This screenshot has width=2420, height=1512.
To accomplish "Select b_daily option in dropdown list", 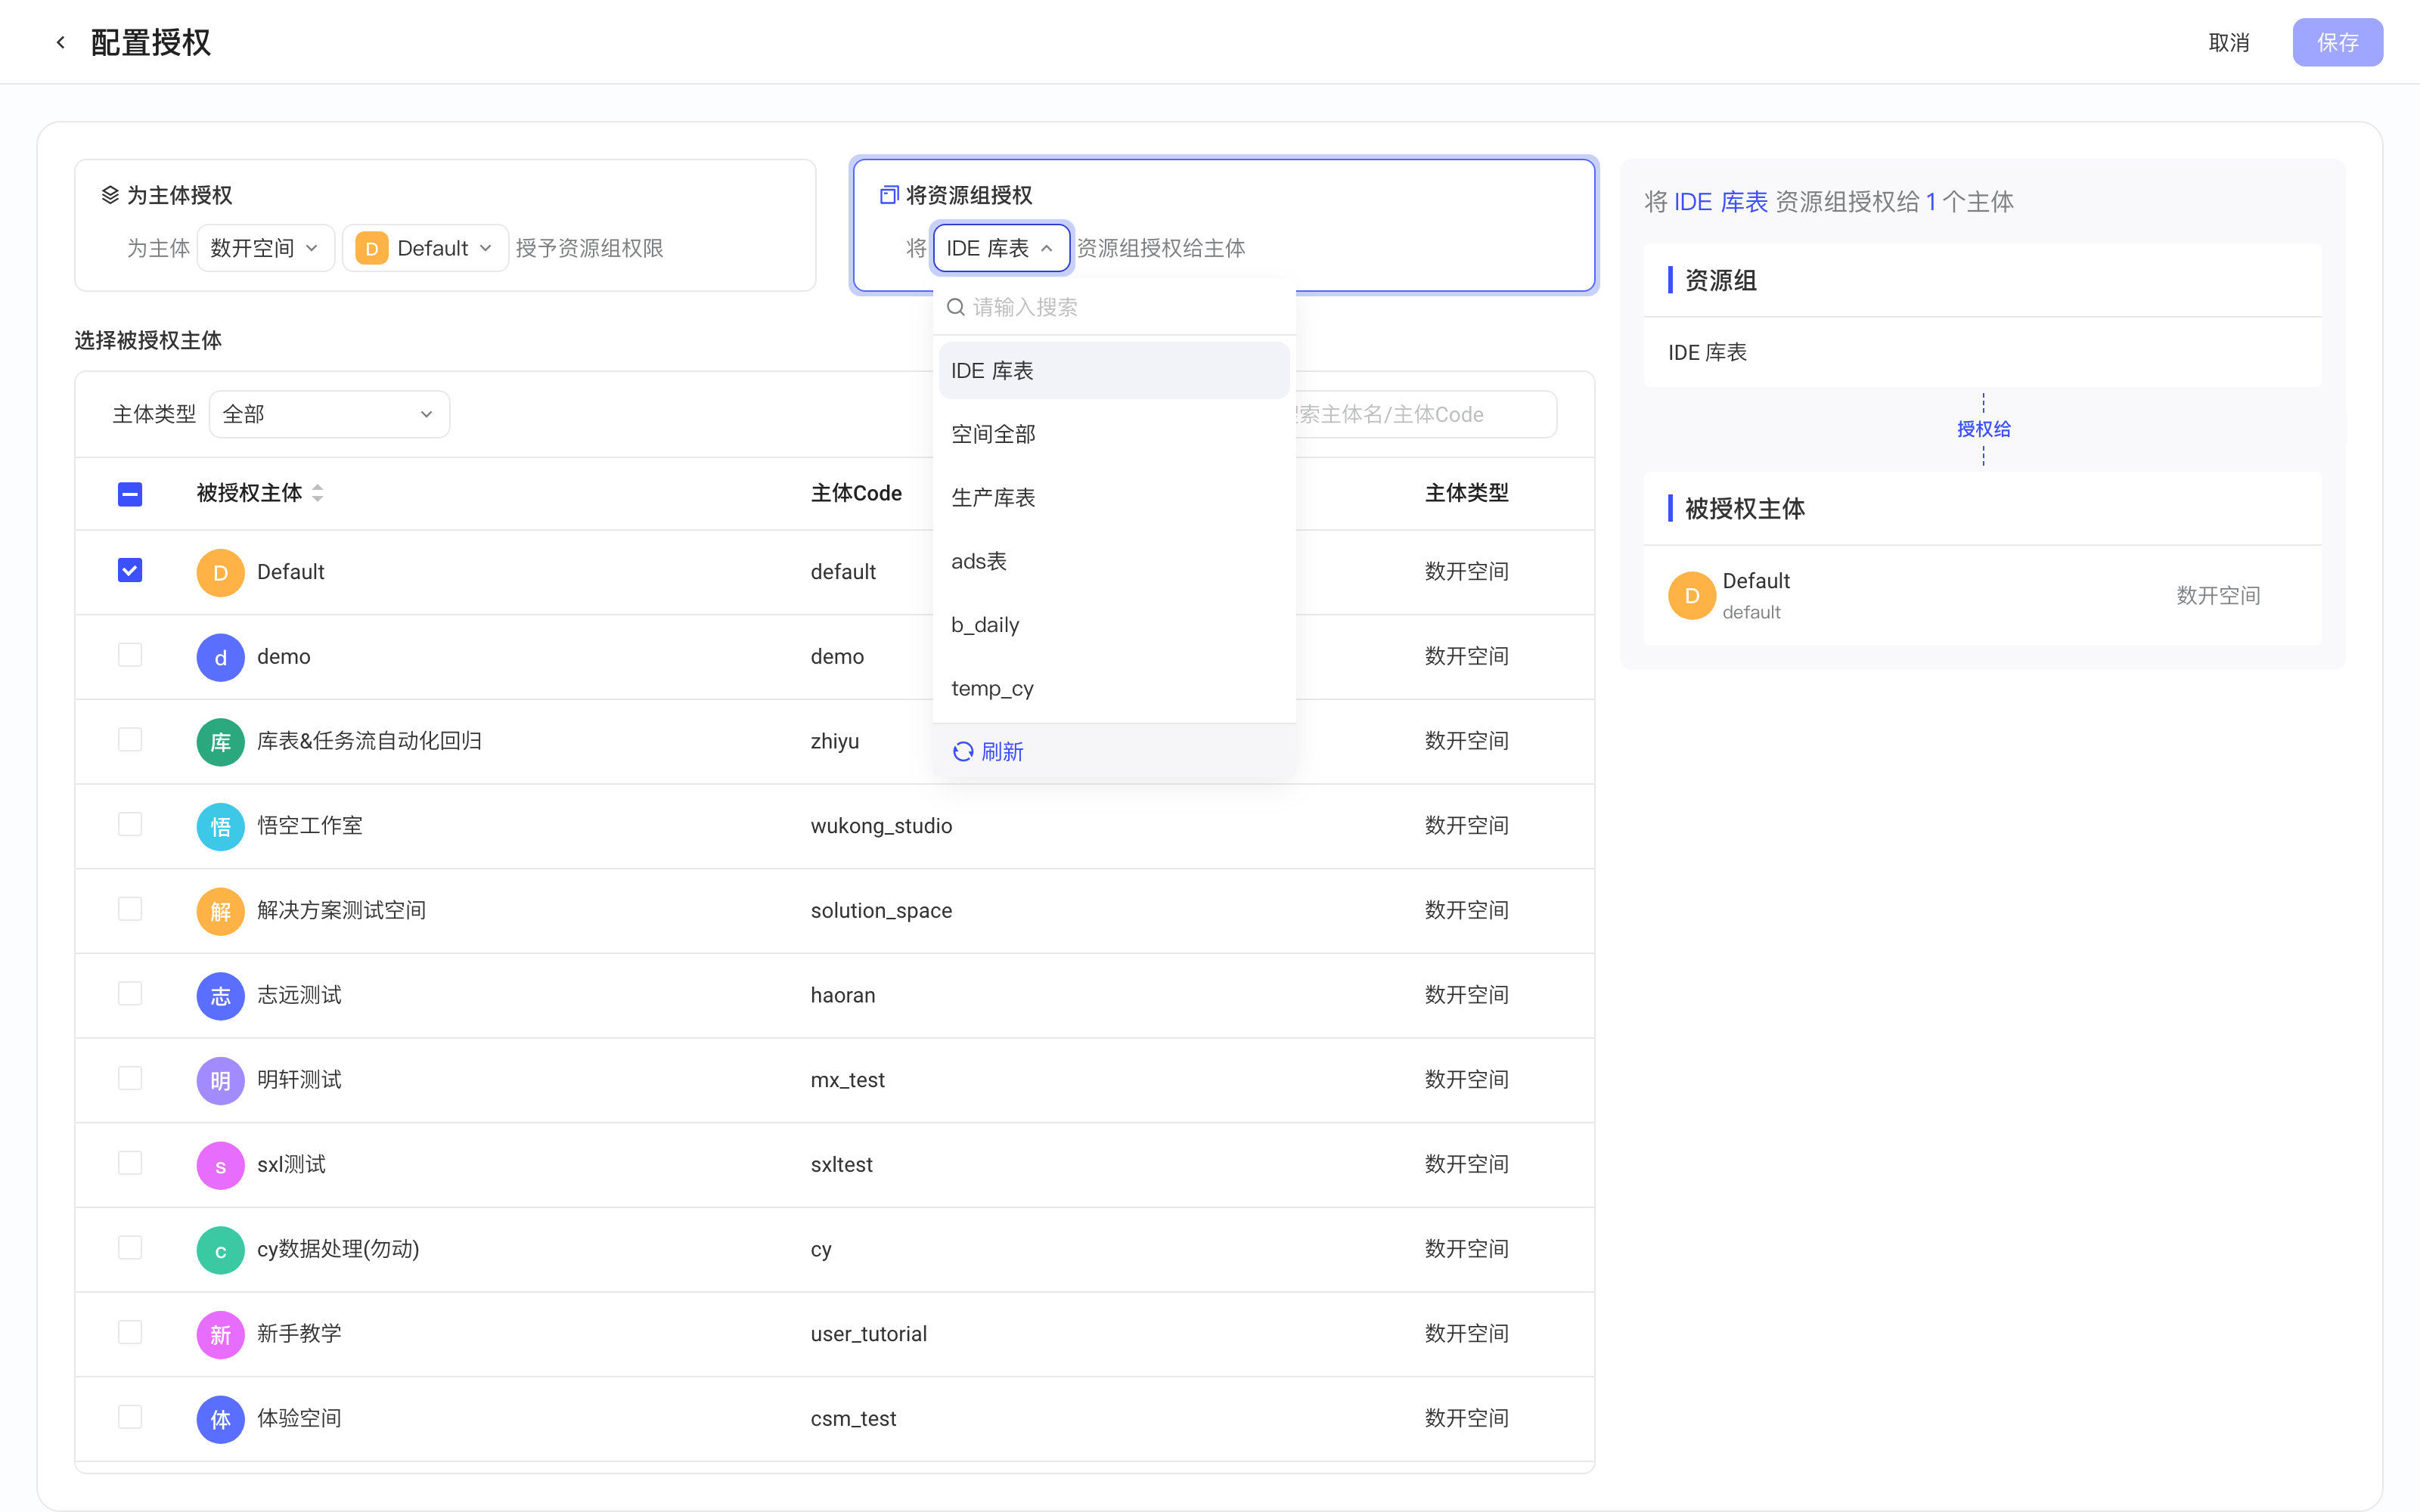I will (1114, 625).
